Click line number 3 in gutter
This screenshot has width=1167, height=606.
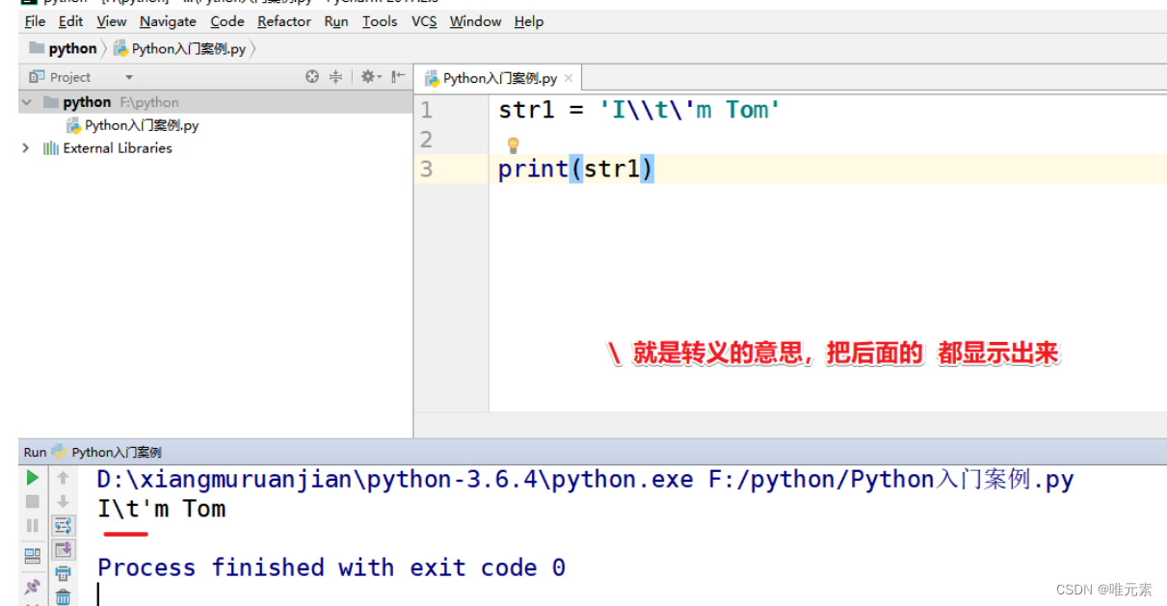coord(426,170)
